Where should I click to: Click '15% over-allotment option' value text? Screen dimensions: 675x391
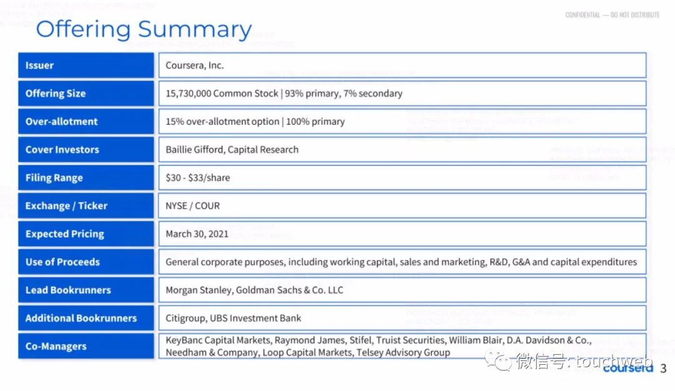(222, 122)
